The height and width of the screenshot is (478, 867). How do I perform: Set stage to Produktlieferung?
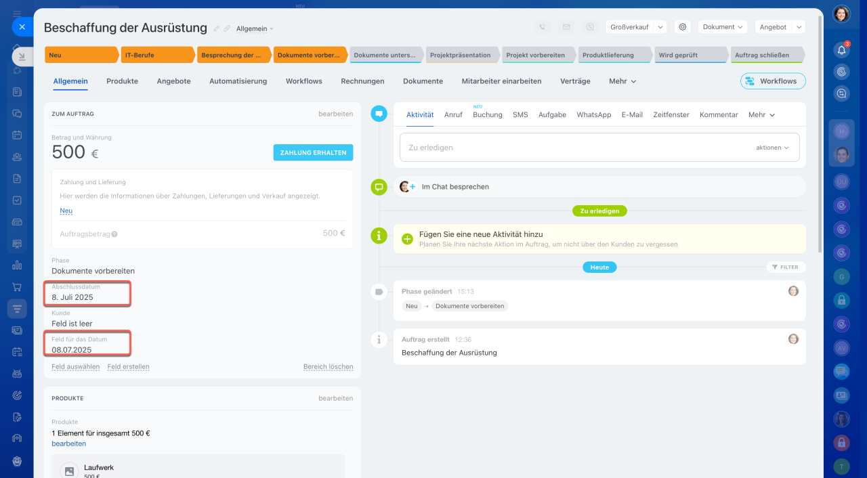pos(615,55)
